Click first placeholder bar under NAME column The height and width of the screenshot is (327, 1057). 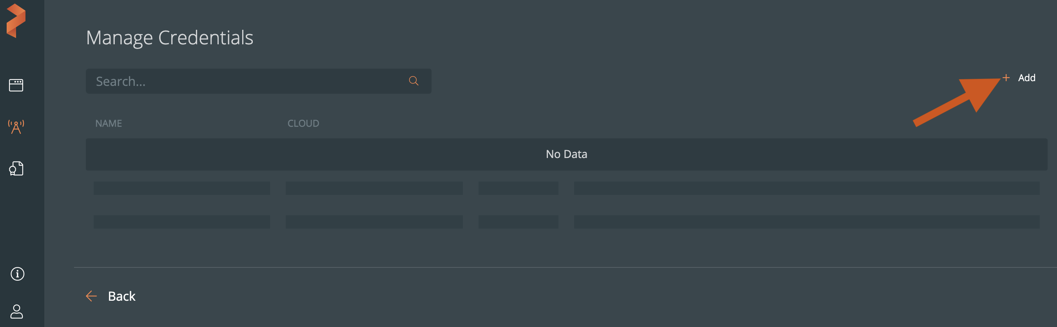[181, 188]
